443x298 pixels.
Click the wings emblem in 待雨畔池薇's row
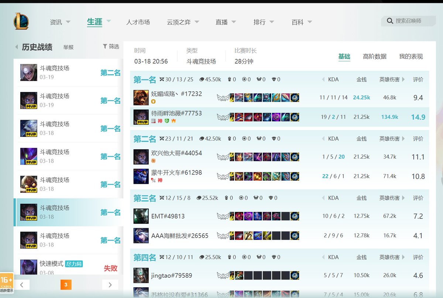pyautogui.click(x=223, y=117)
